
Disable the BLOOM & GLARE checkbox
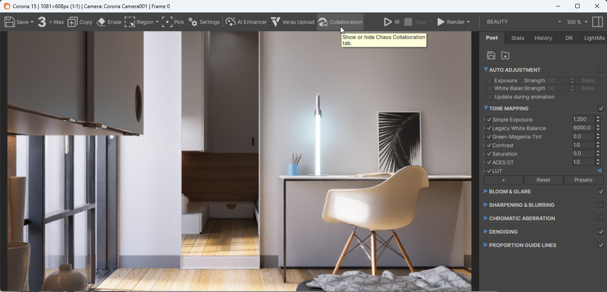pyautogui.click(x=601, y=191)
